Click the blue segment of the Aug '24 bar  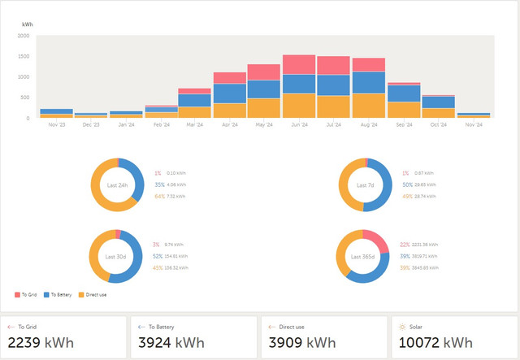click(x=368, y=83)
